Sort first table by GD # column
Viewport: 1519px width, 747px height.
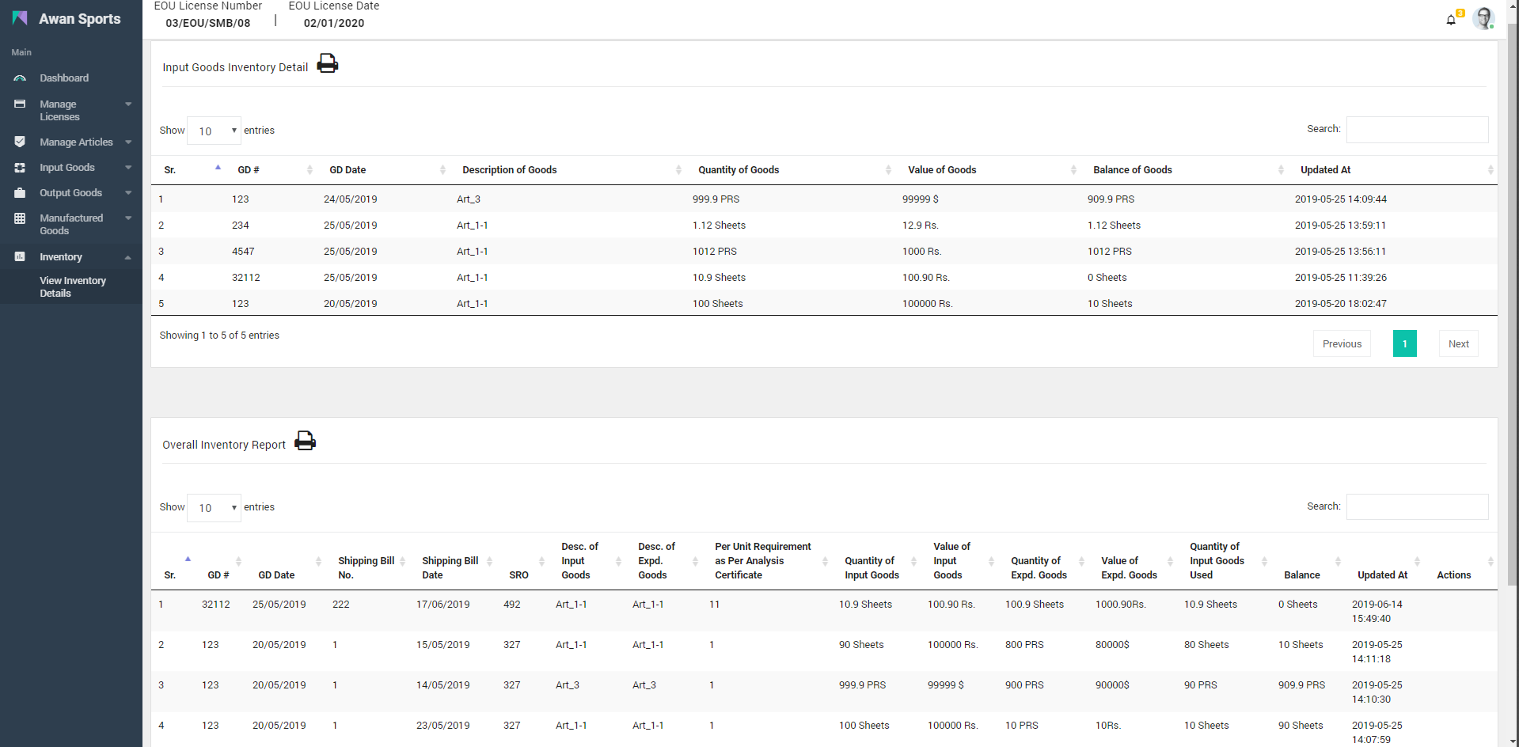271,170
